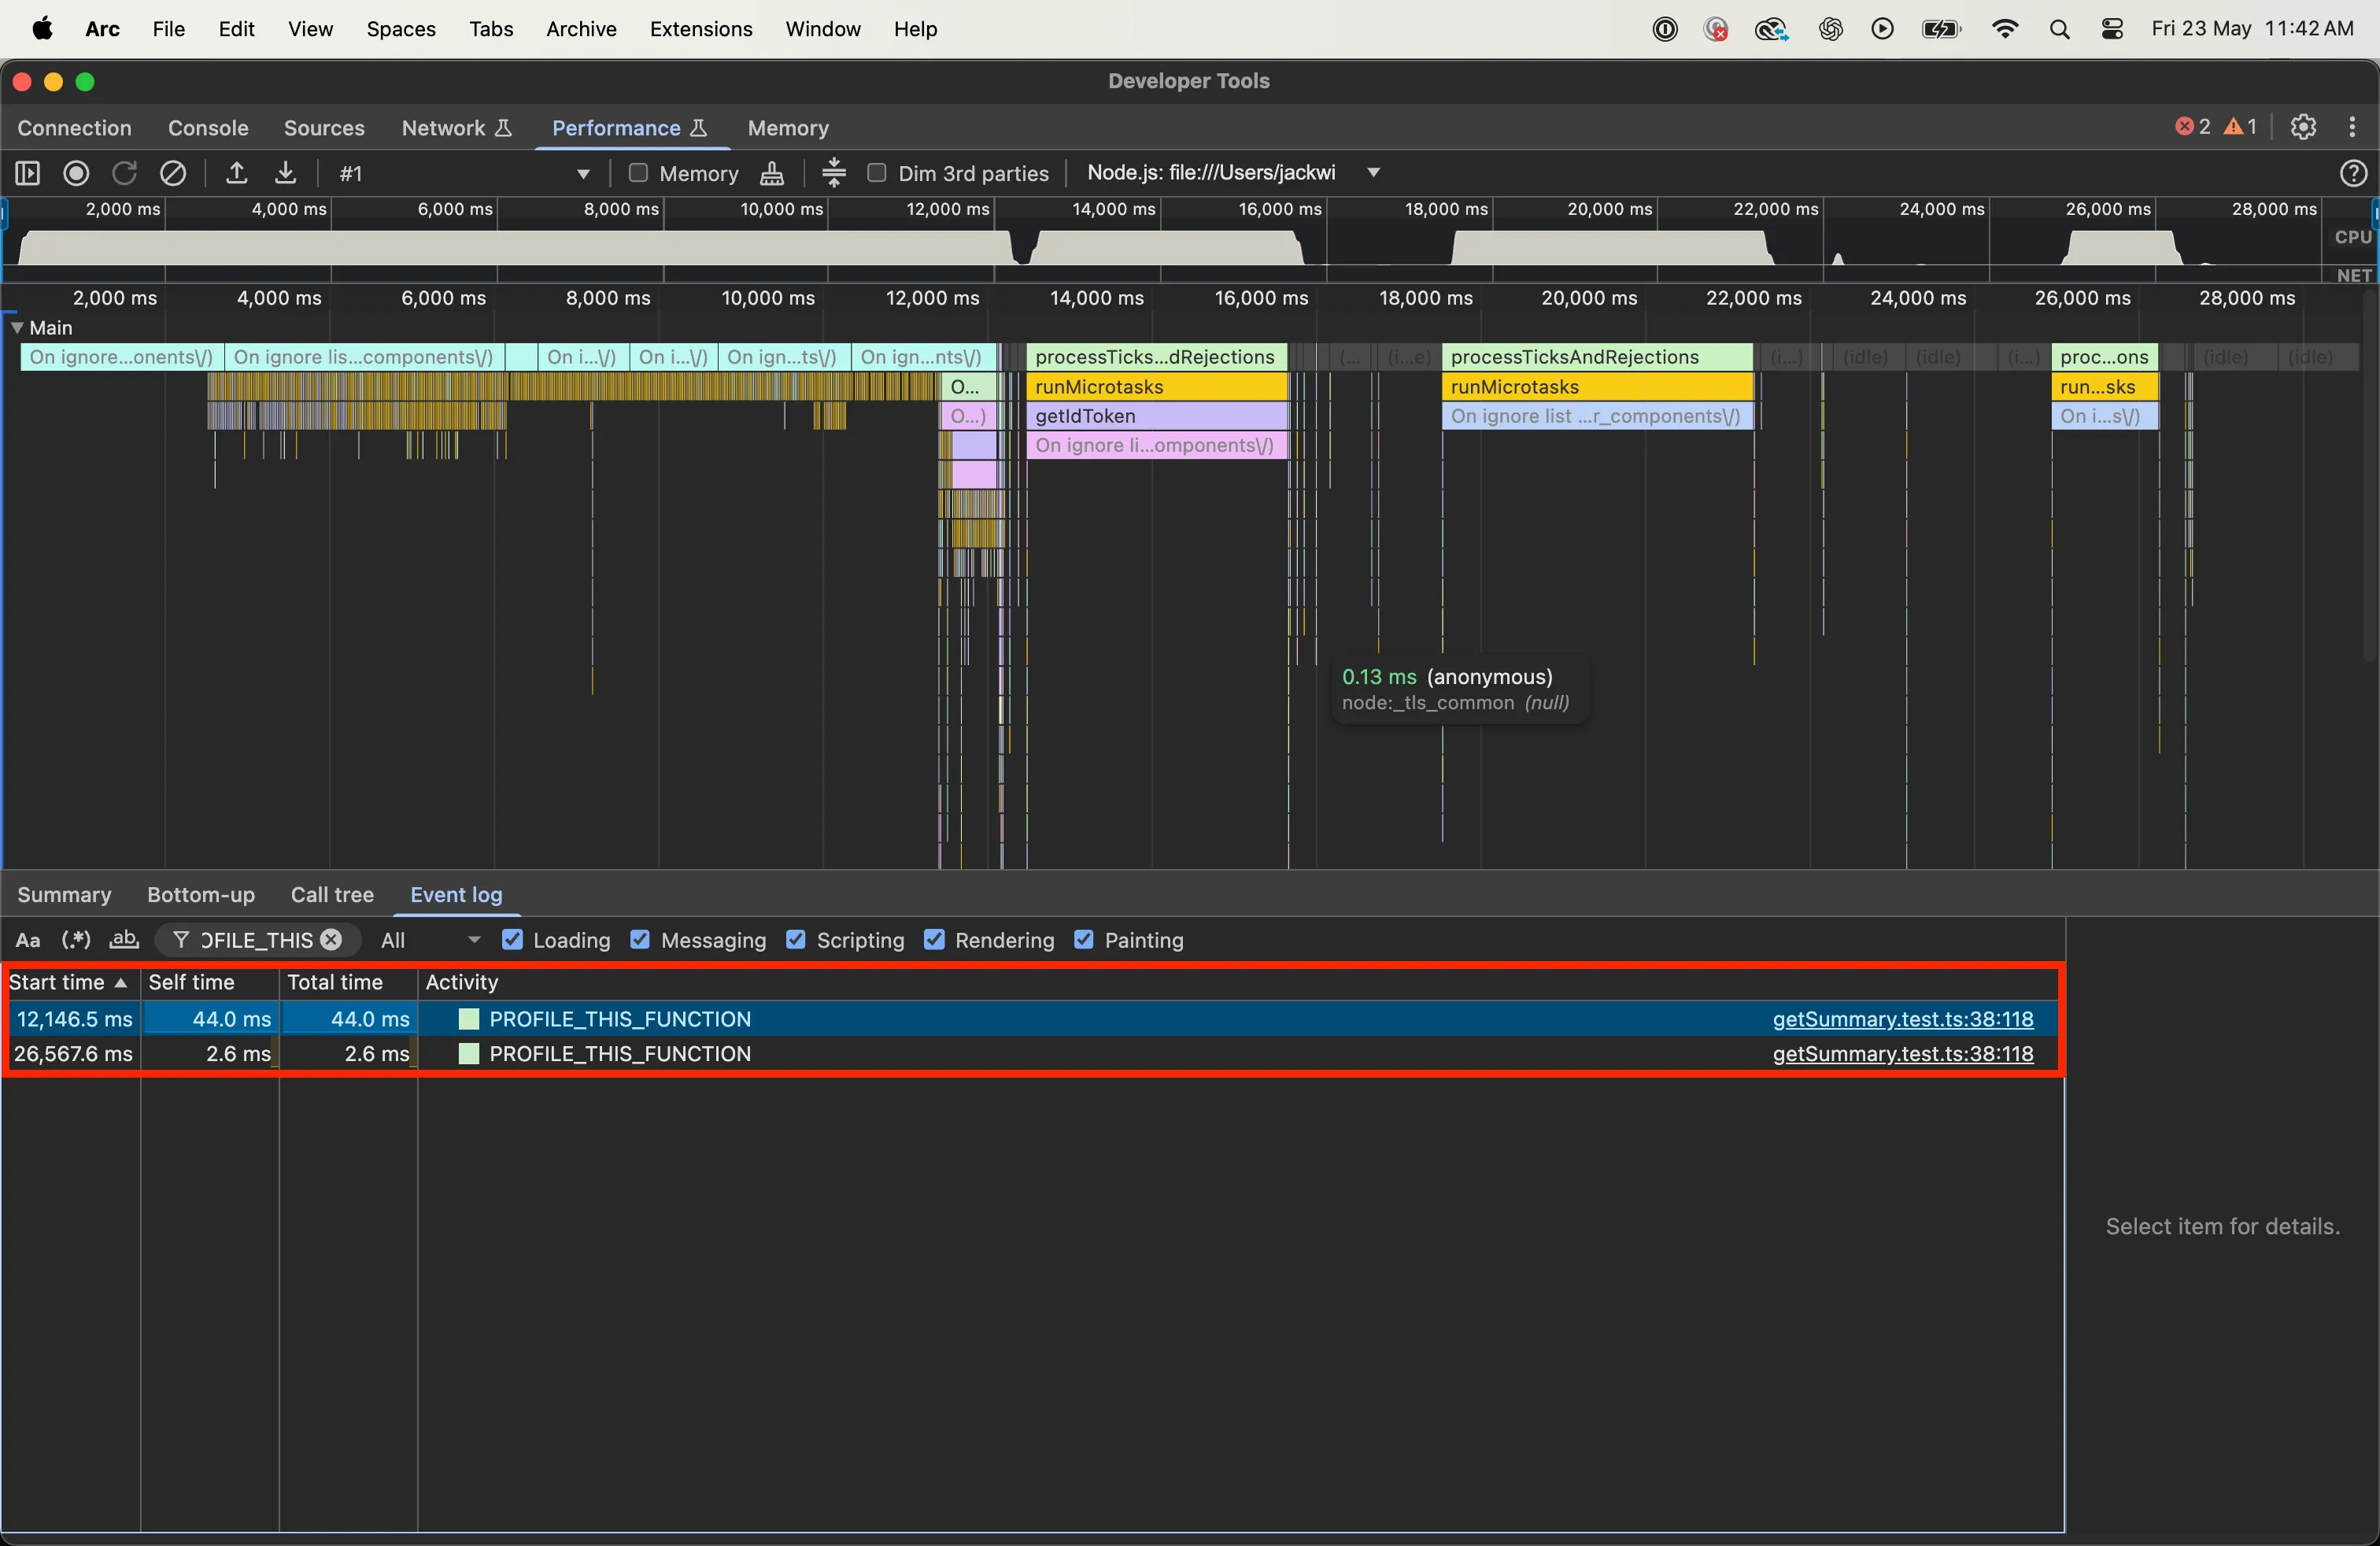Click the Total time column header
This screenshot has height=1546, width=2380.
[x=348, y=982]
